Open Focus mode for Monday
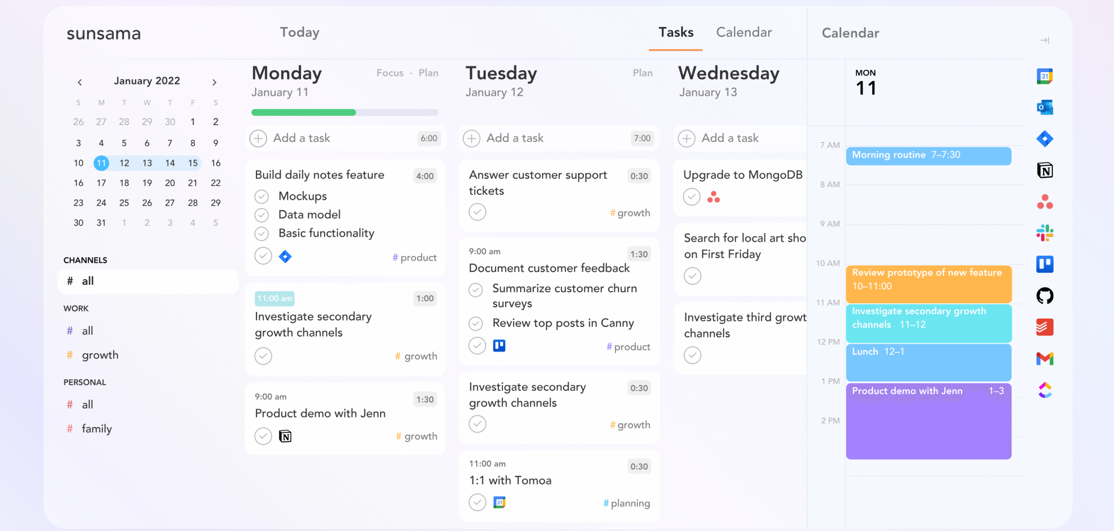 [x=390, y=73]
